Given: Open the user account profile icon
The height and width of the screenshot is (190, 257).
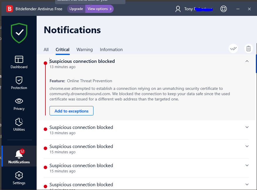Looking at the screenshot, I should tap(178, 9).
